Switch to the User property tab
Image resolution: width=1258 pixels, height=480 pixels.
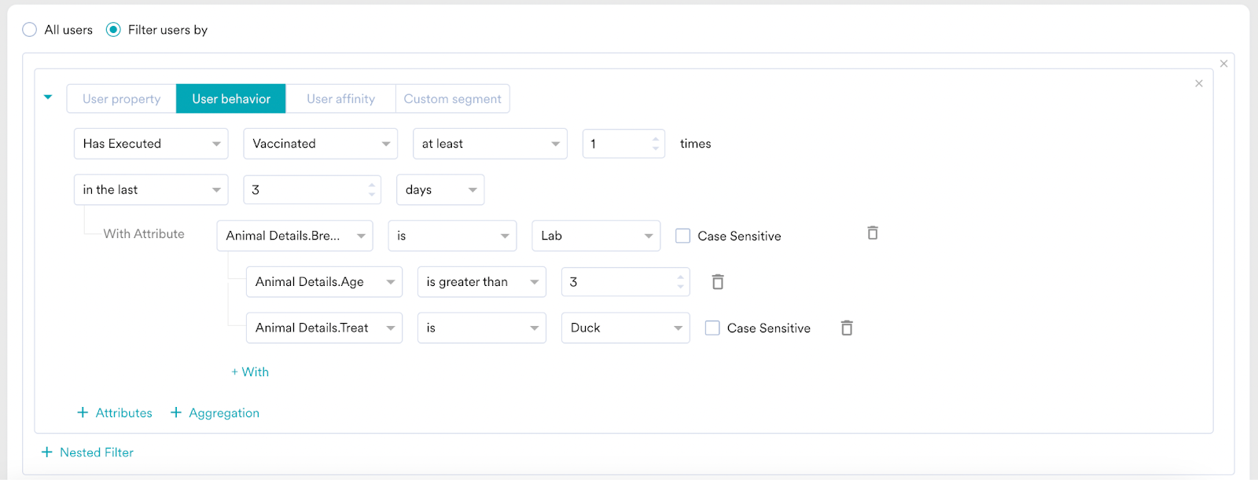(x=121, y=99)
